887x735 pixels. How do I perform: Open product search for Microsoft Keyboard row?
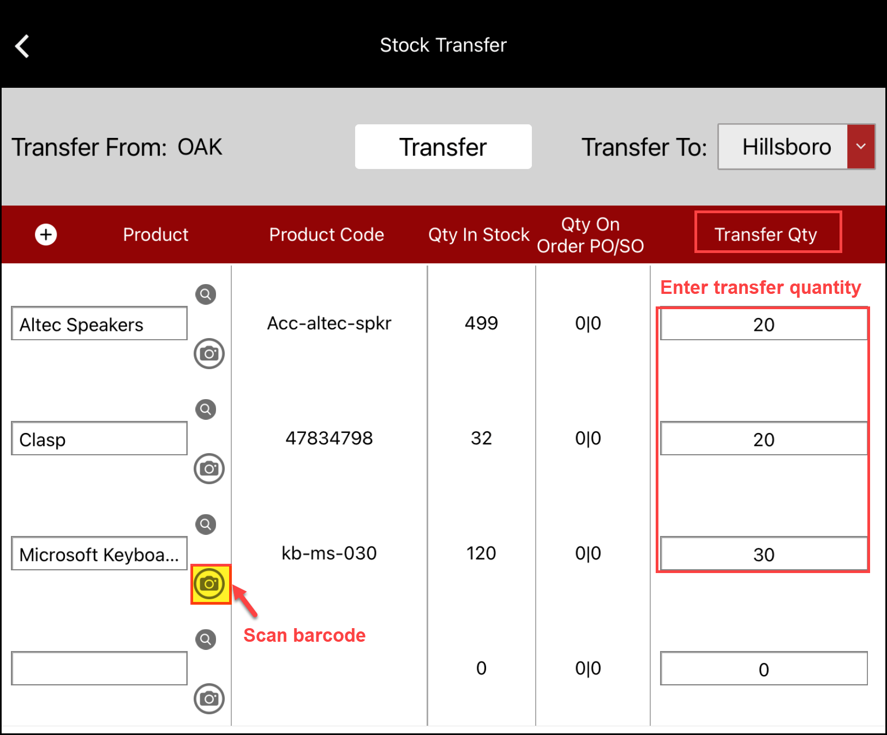pos(206,525)
